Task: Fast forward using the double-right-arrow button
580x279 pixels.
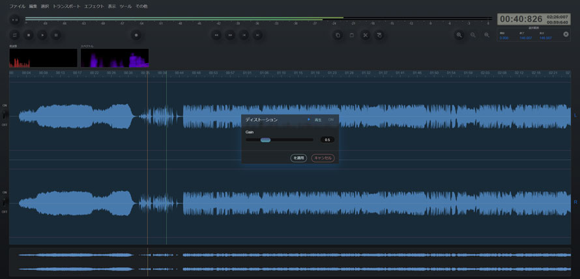Action: click(230, 35)
